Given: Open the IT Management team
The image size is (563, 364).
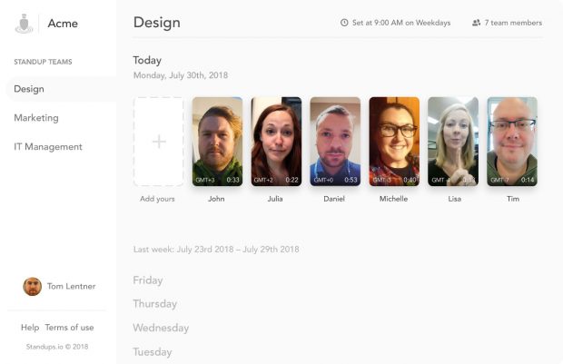Looking at the screenshot, I should point(48,146).
